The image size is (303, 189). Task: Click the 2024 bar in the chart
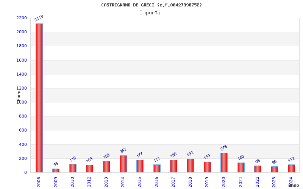pyautogui.click(x=291, y=168)
